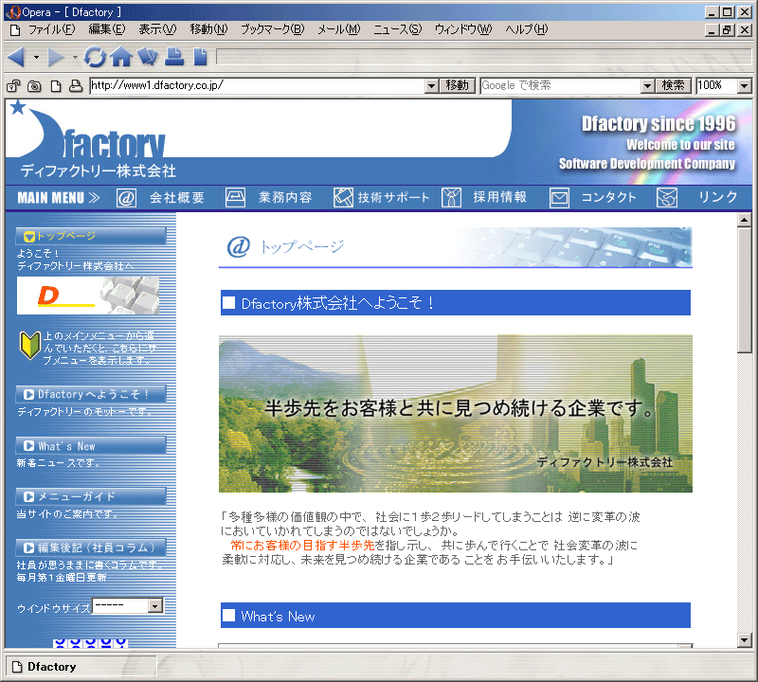The height and width of the screenshot is (682, 758).
Task: Switch to the Dfactory page tab
Action: (x=81, y=667)
